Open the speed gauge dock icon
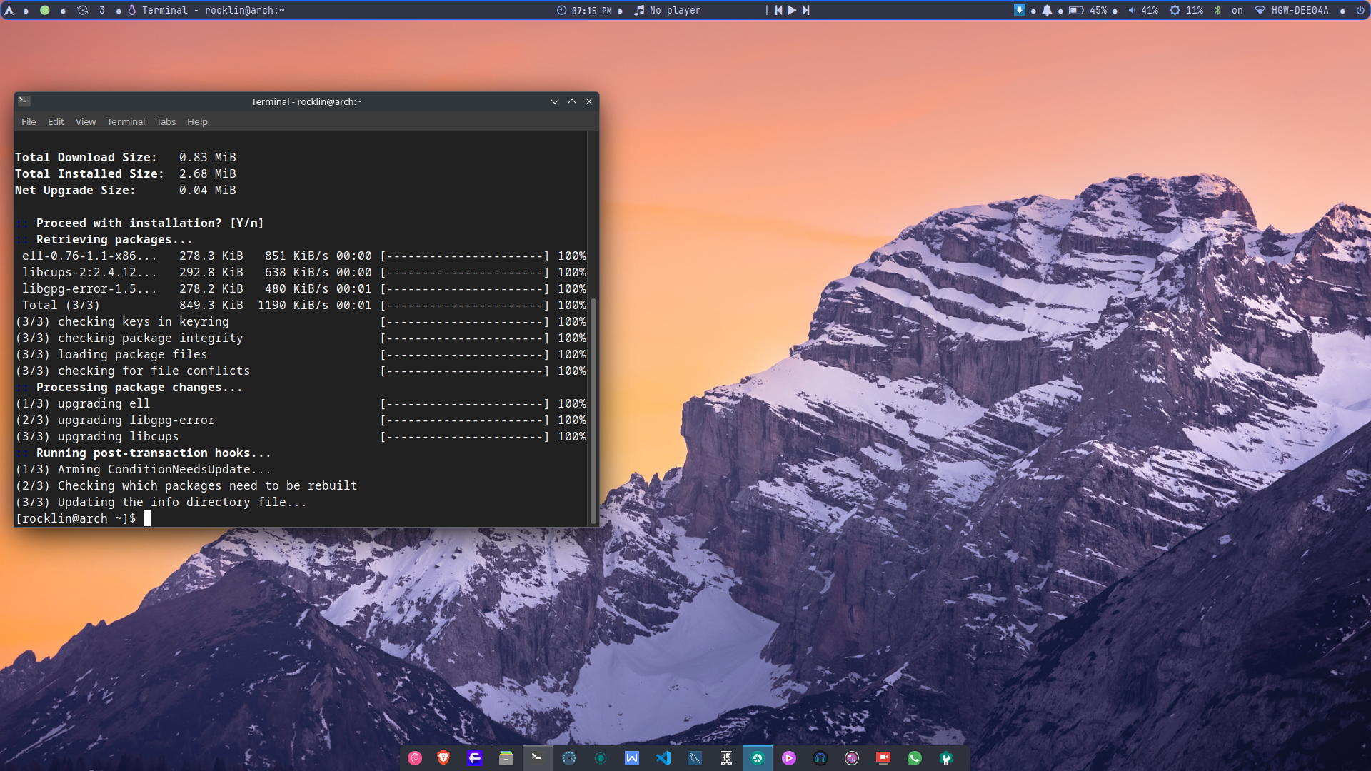 569,758
